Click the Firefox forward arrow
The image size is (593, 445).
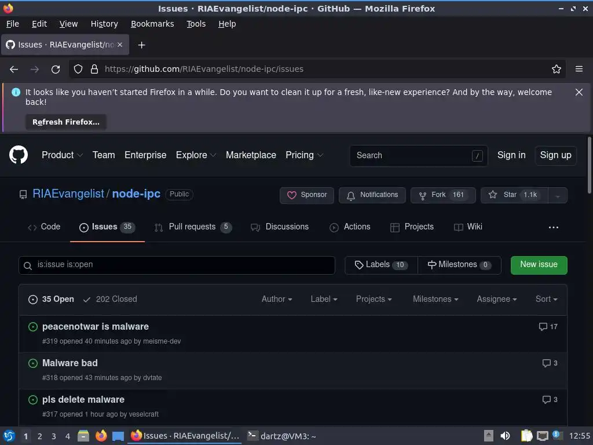pos(35,70)
